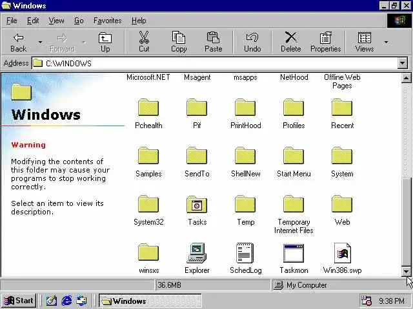Select the Recent folder
Viewport: 413px width, 309px height.
tap(342, 113)
